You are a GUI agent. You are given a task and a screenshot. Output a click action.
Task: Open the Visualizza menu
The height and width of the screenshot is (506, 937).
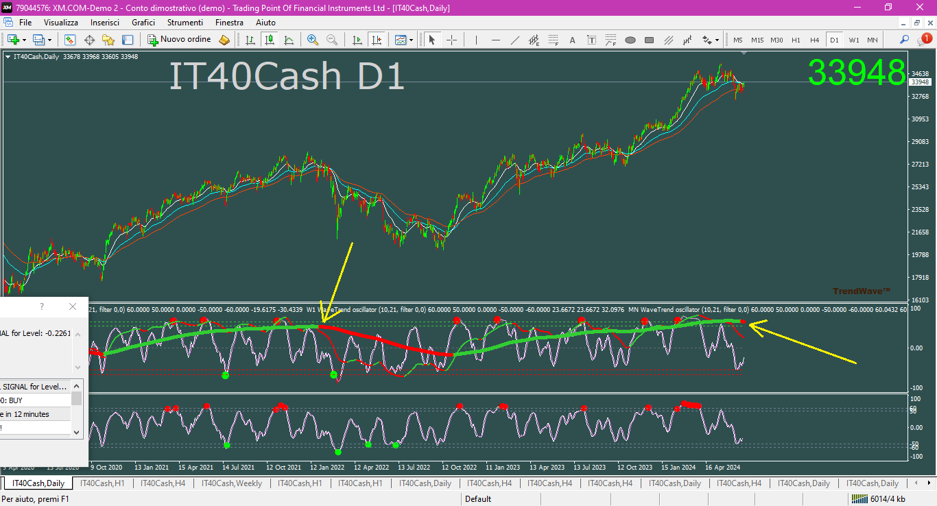click(61, 23)
